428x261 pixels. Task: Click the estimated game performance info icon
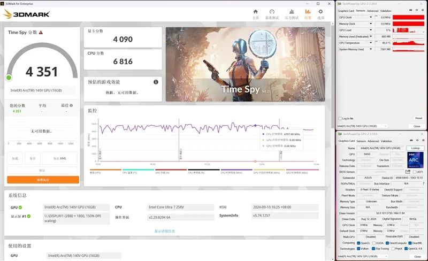tap(156, 82)
